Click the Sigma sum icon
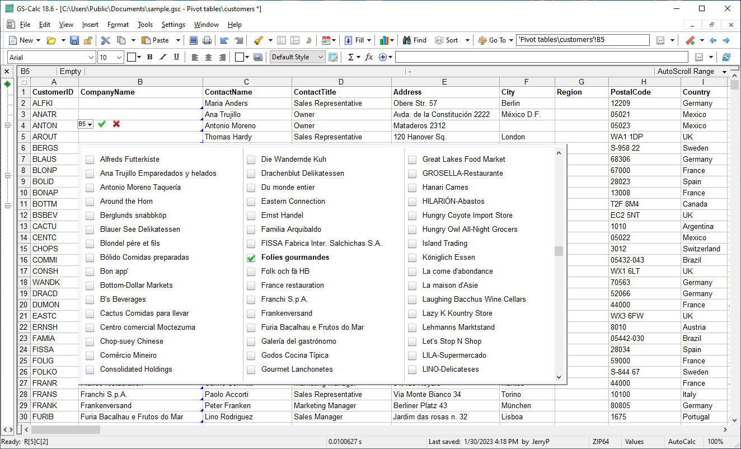The height and width of the screenshot is (449, 741). pos(350,57)
